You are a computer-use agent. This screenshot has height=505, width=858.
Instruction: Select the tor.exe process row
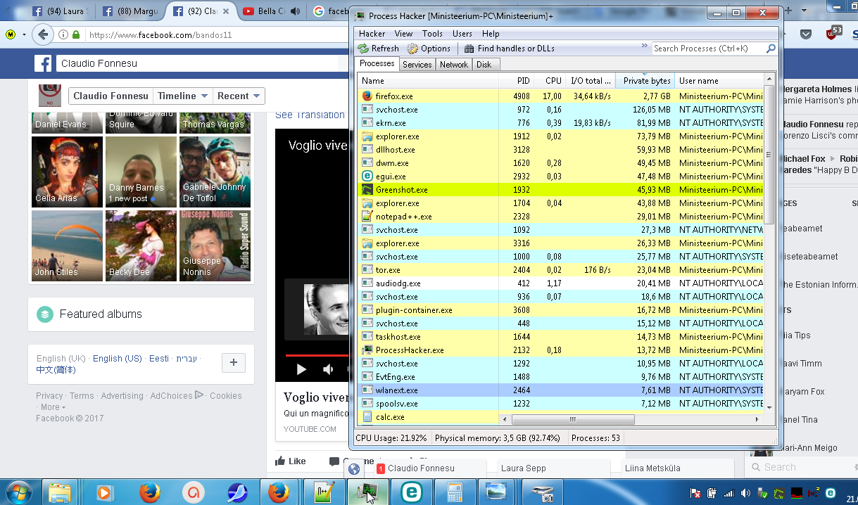560,270
